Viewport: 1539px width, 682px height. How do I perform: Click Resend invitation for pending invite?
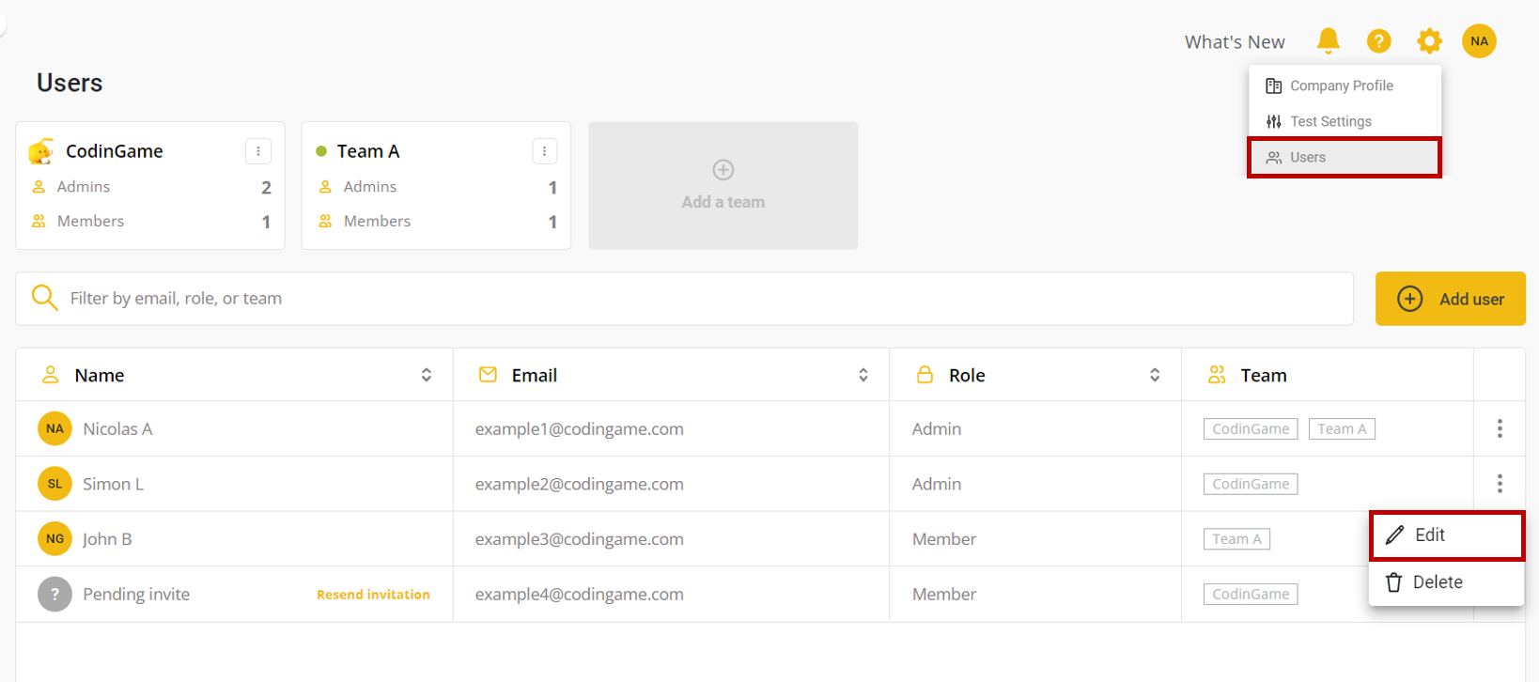pos(373,595)
